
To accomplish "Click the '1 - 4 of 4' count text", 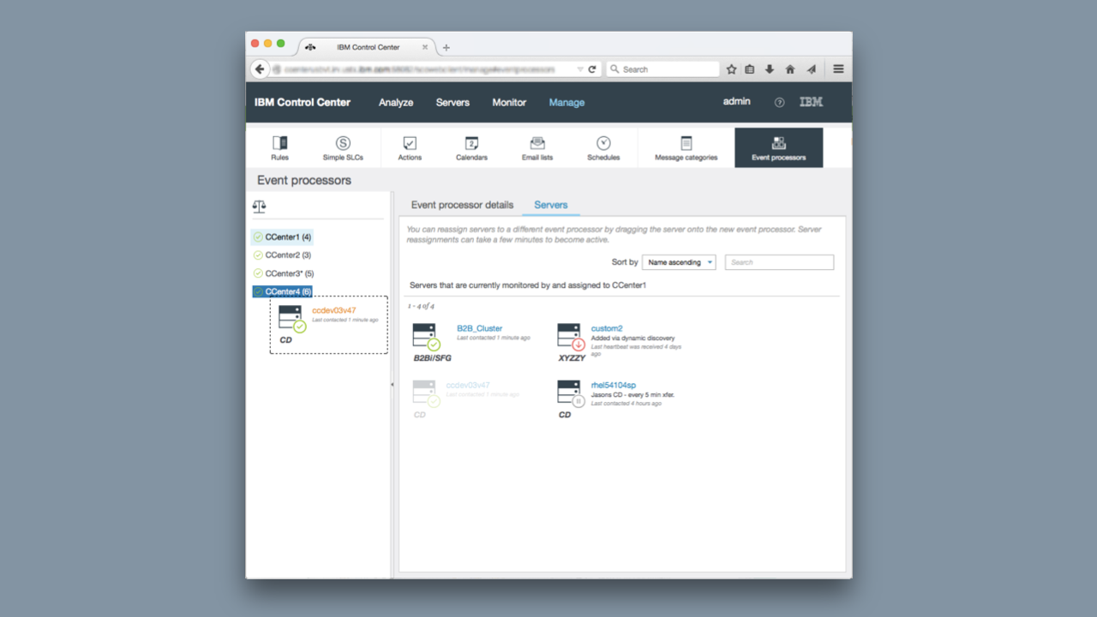I will (x=421, y=306).
